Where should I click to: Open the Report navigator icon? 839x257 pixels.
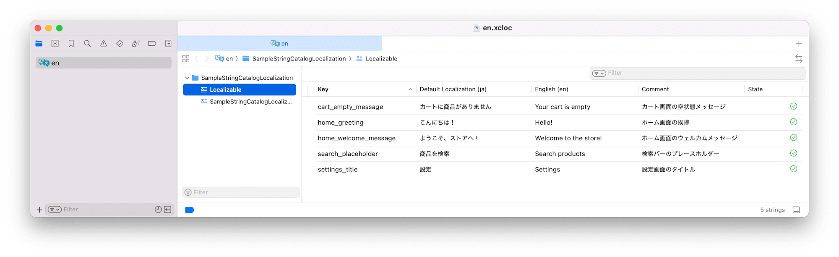point(168,44)
